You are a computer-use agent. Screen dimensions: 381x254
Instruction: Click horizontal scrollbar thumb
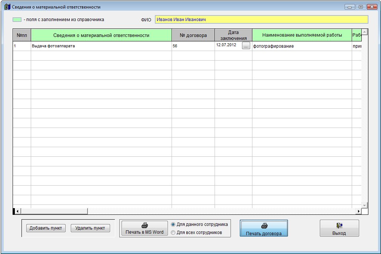tap(54, 211)
